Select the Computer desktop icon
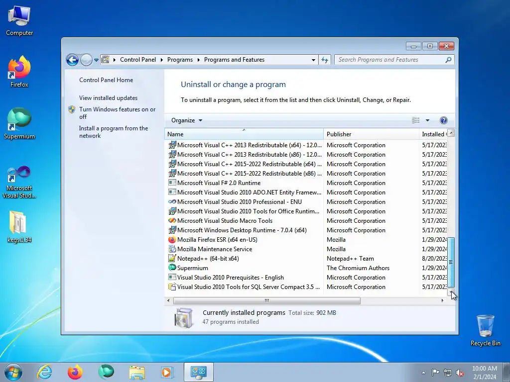 19,20
